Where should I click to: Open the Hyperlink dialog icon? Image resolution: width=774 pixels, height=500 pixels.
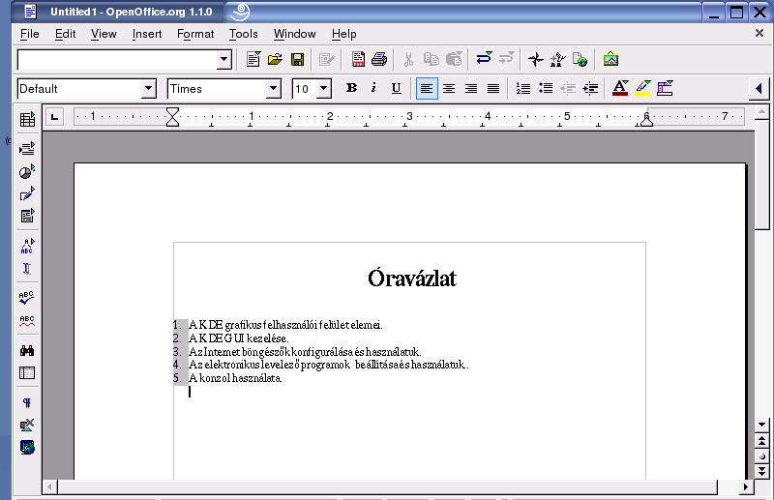tap(580, 59)
